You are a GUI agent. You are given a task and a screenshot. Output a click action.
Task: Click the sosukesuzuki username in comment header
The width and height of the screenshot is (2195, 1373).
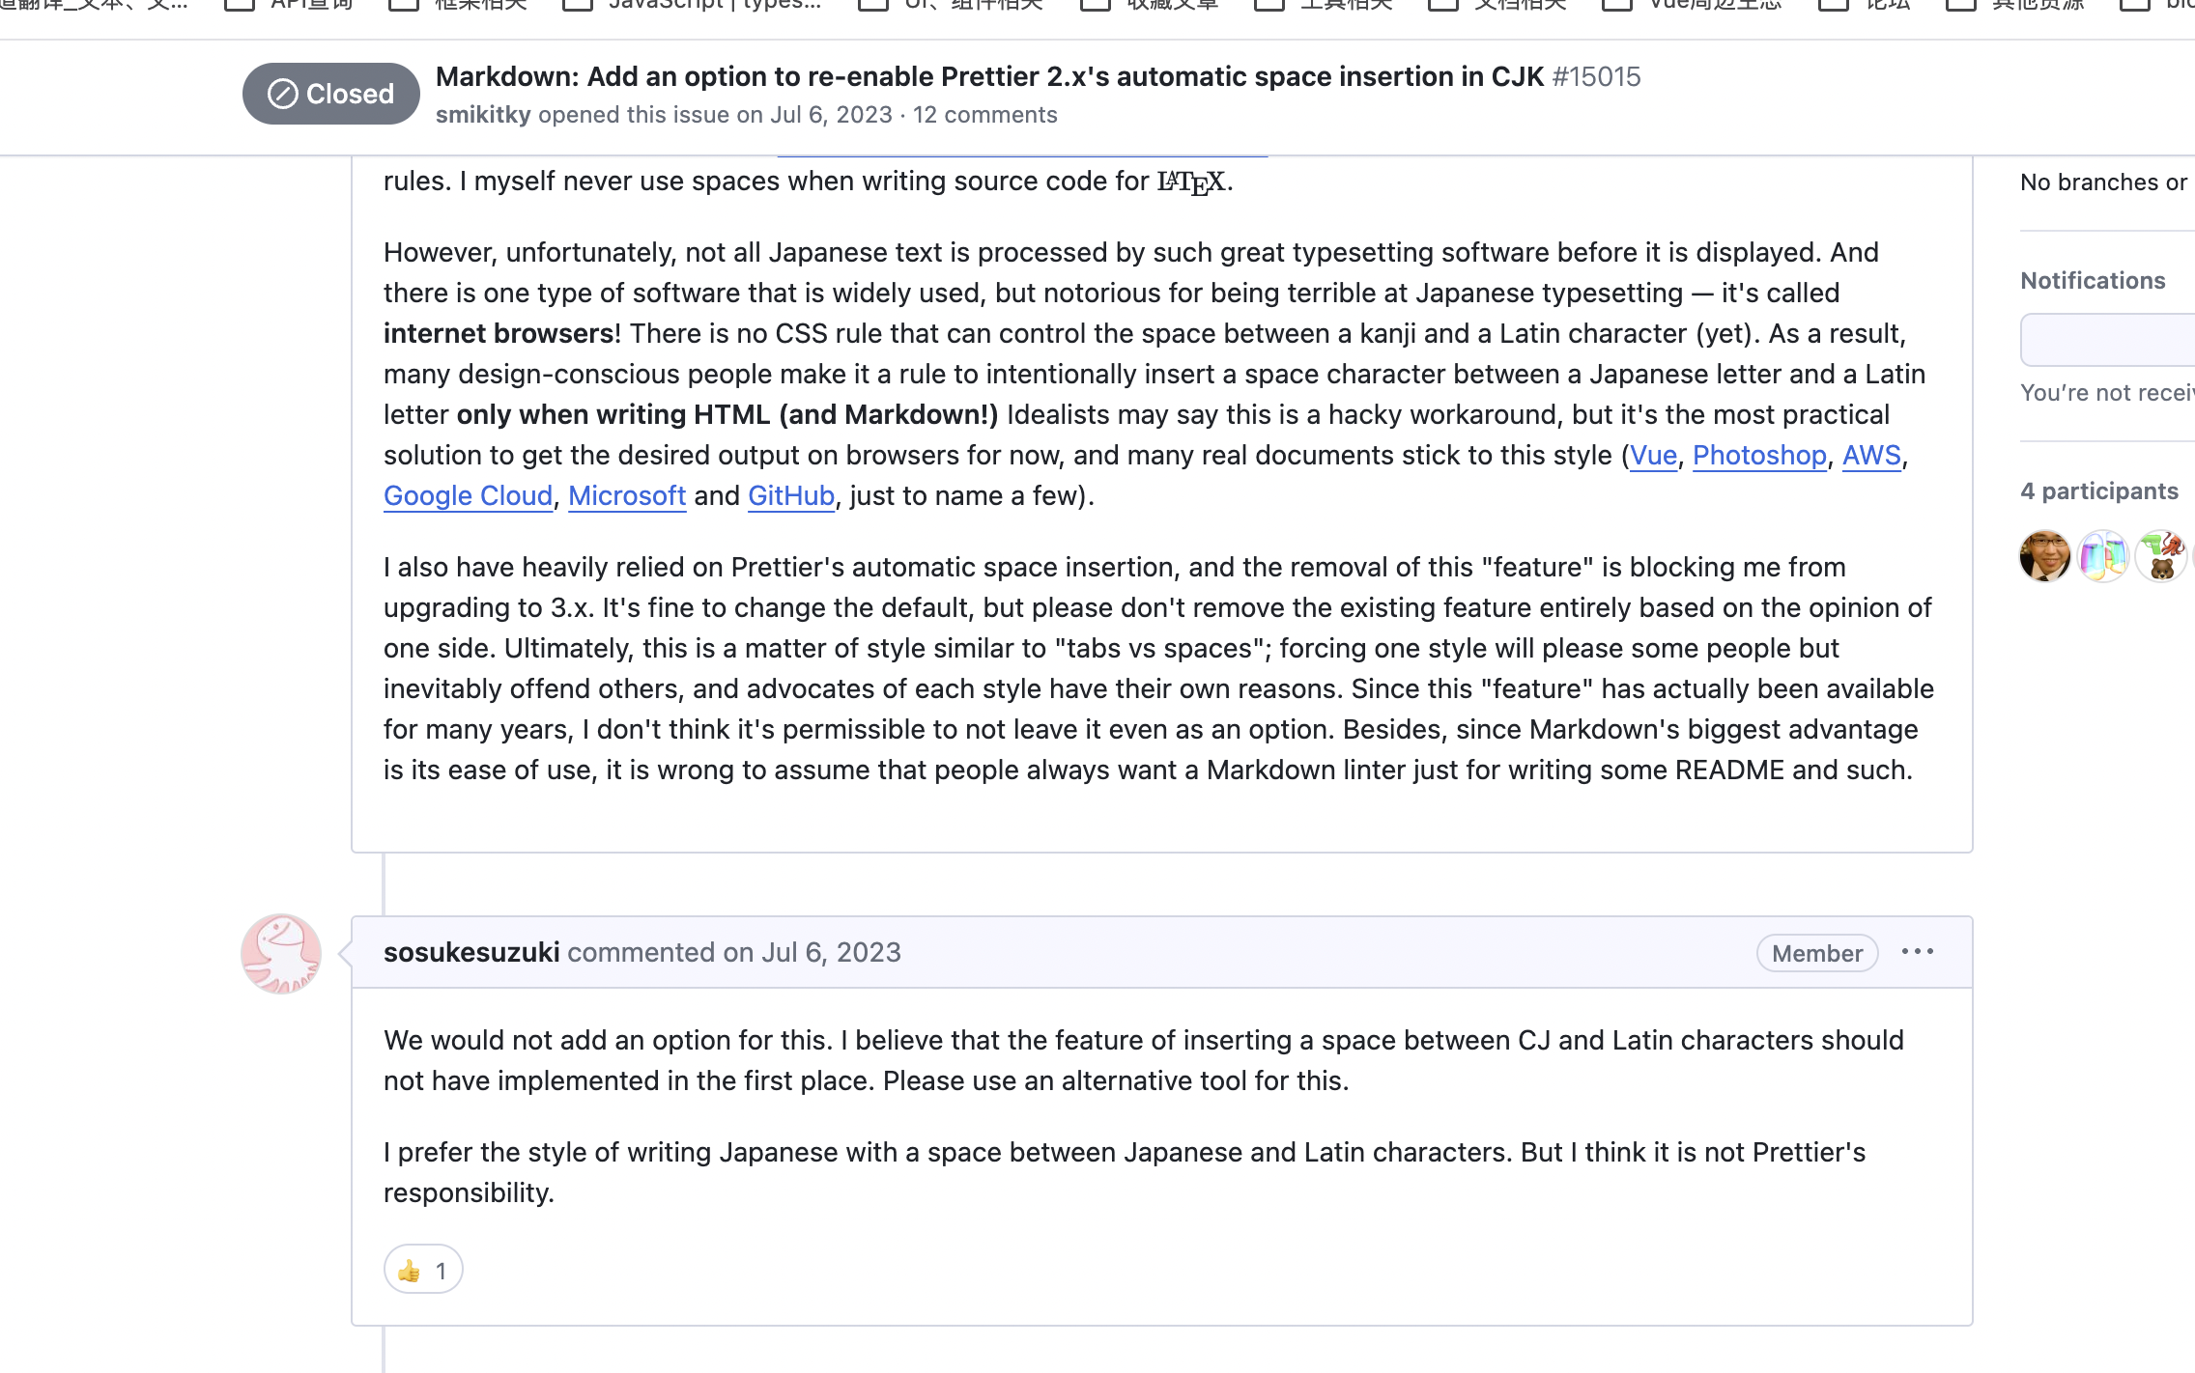point(471,952)
